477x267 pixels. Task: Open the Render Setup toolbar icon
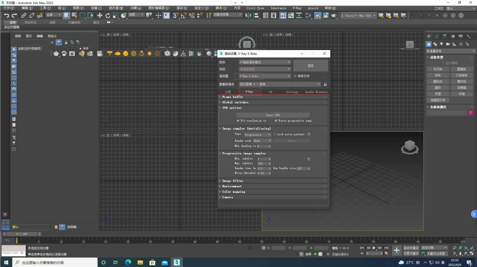point(318,16)
